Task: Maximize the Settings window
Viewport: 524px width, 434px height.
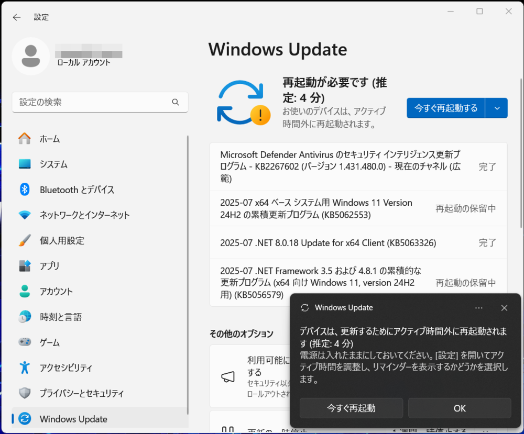Action: [x=479, y=12]
